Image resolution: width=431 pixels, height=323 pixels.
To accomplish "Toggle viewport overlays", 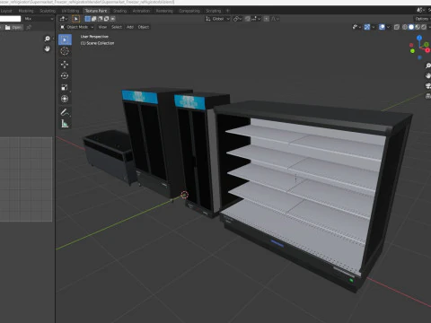I will click(382, 27).
